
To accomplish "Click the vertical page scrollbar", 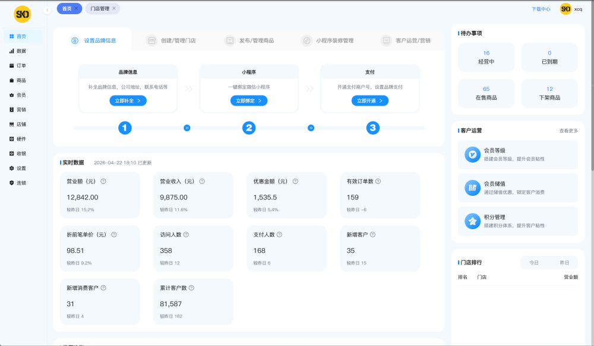I will (x=592, y=91).
